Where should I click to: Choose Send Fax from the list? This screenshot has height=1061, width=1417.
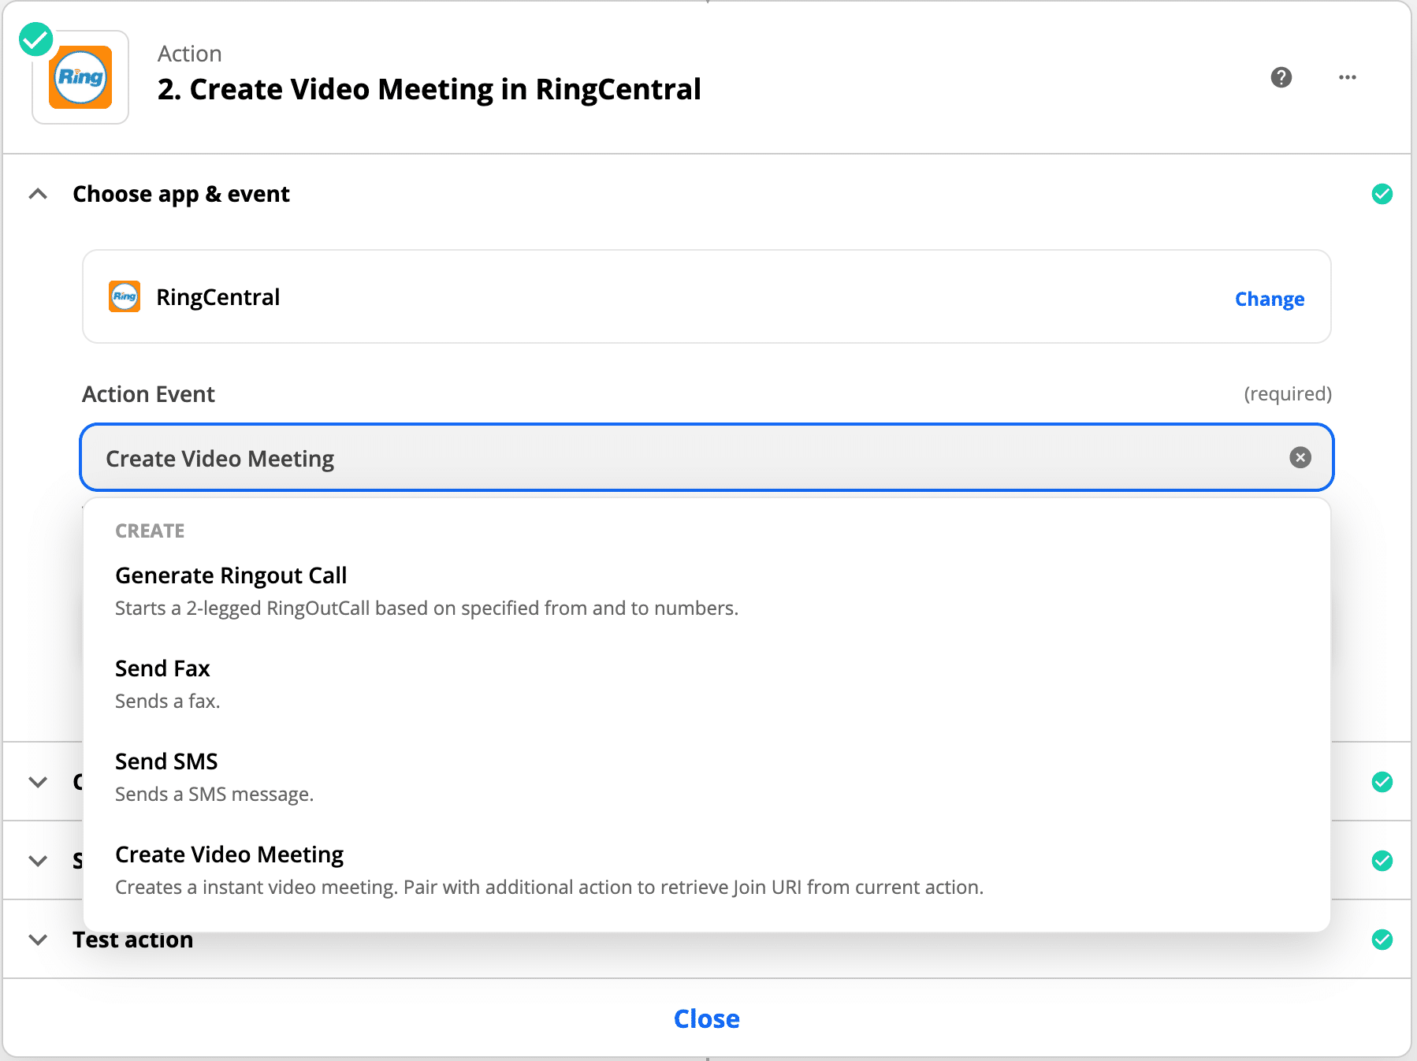162,669
